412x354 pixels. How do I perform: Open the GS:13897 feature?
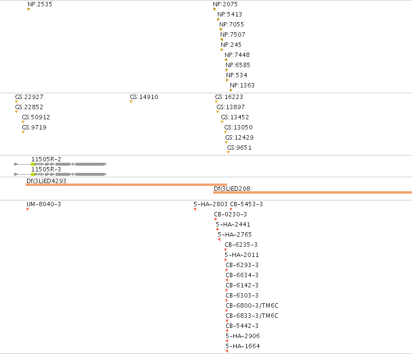click(x=231, y=107)
